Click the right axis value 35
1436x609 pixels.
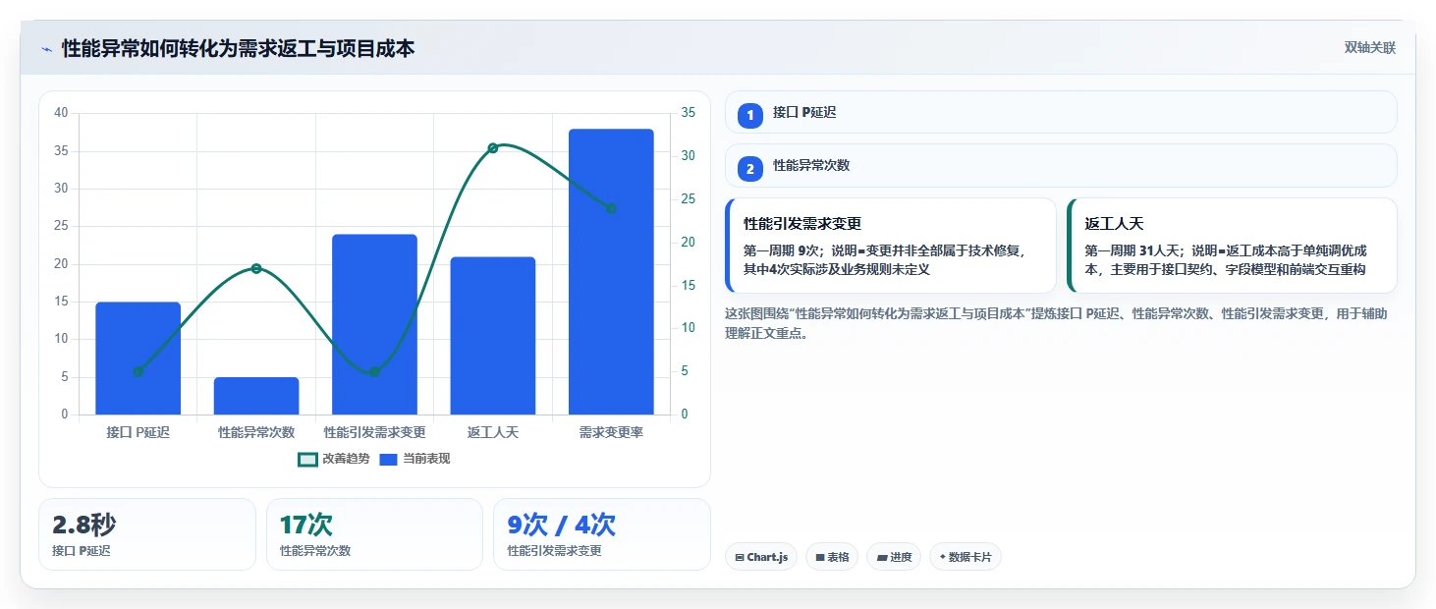pos(689,113)
